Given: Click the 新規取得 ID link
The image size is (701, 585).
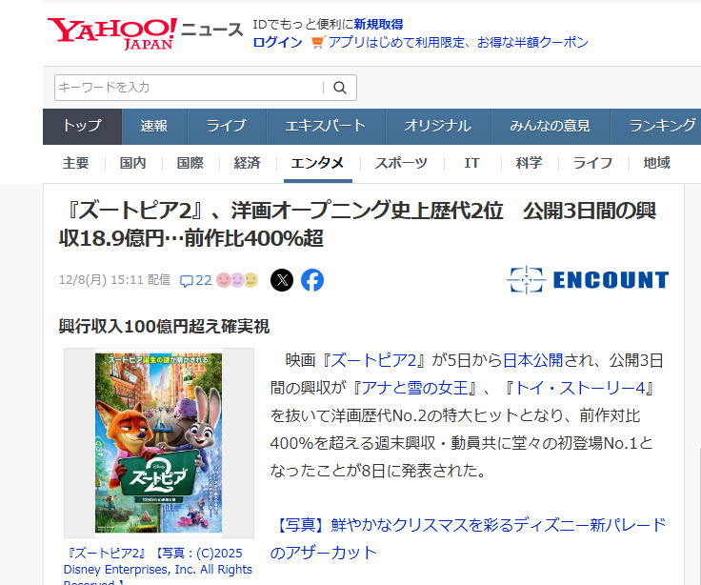Looking at the screenshot, I should 378,24.
